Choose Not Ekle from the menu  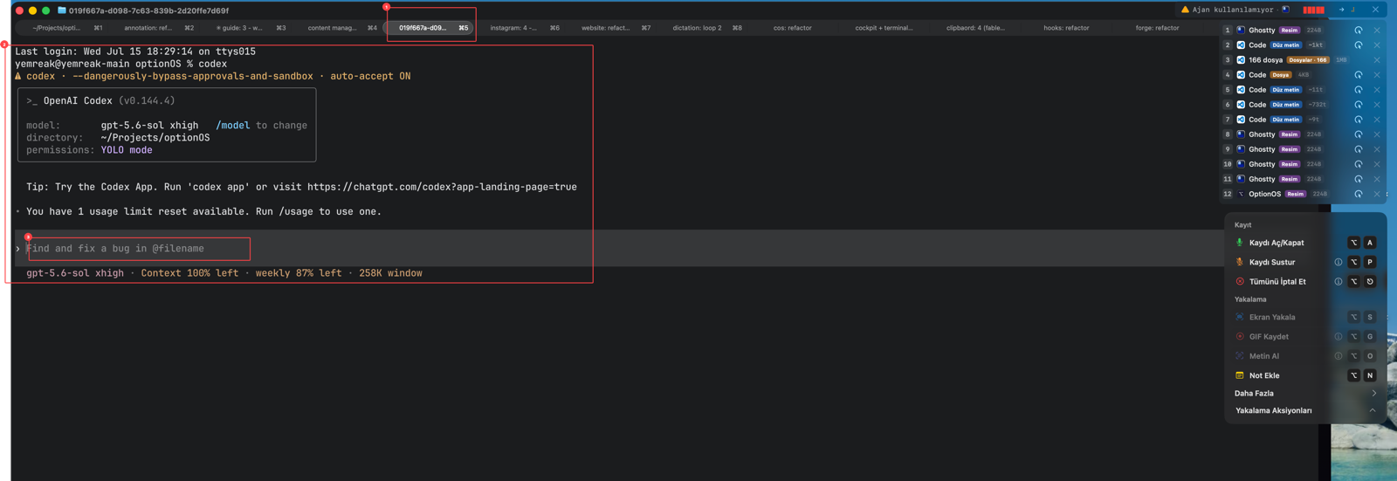point(1305,375)
